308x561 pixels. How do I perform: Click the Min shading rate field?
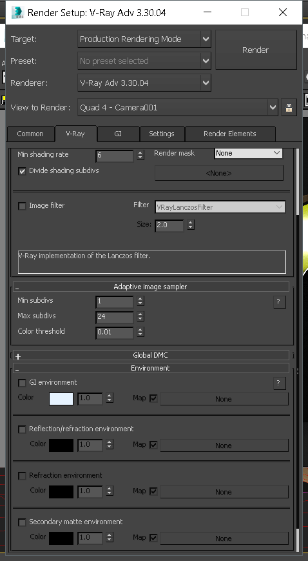coord(114,156)
